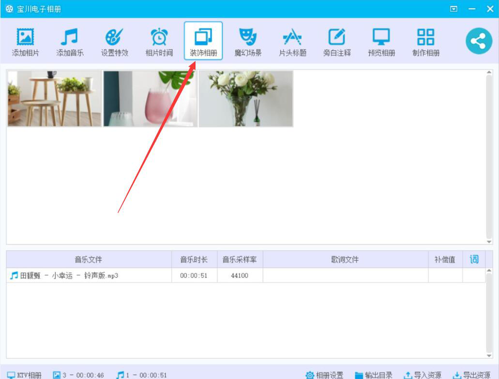This screenshot has width=499, height=379.
Task: Open the 输出目录 output folder
Action: [x=374, y=375]
